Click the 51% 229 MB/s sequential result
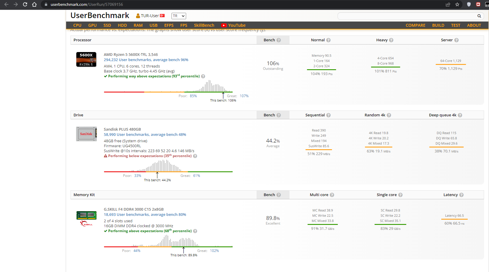Viewport: 489px width, 272px height. pyautogui.click(x=319, y=154)
